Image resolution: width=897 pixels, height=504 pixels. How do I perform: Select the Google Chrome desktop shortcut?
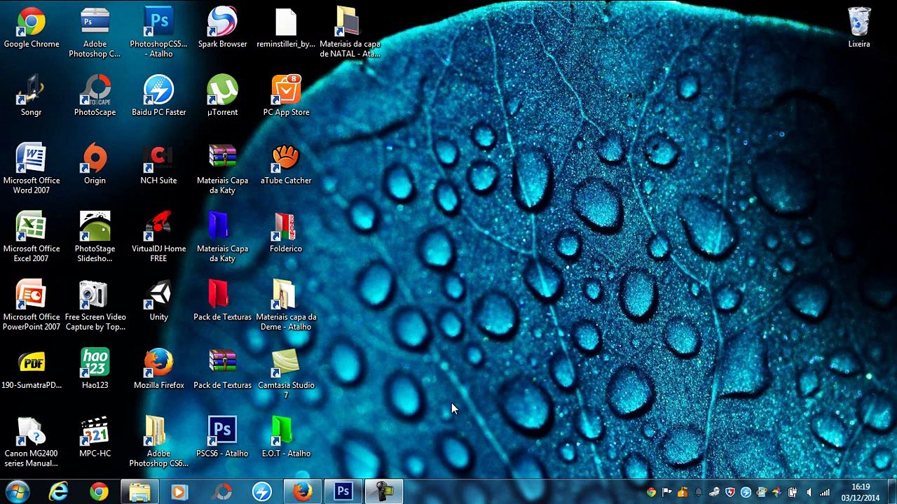32,28
